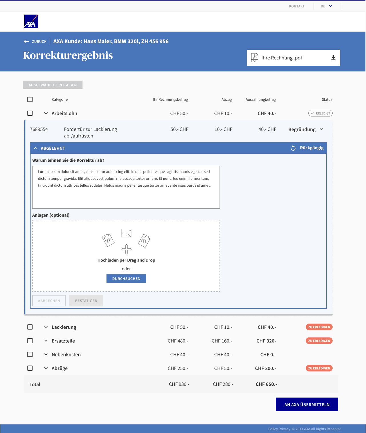This screenshot has width=366, height=433.
Task: Click CHF 200.- payout in Abzüge row
Action: [x=266, y=368]
